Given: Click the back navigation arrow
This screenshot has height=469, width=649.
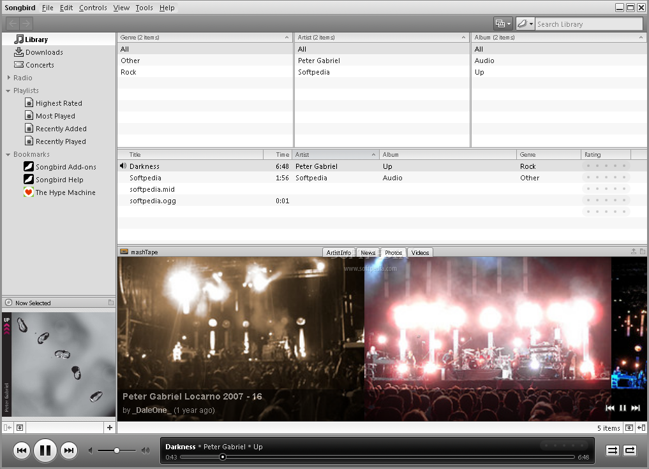Looking at the screenshot, I should (x=13, y=24).
